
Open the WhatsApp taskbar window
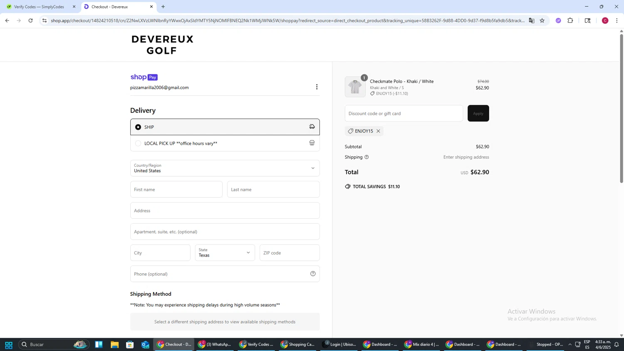(x=215, y=345)
